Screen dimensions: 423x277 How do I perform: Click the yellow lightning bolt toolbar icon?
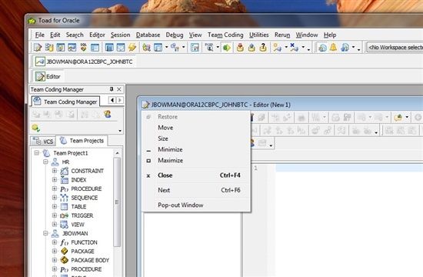132,48
